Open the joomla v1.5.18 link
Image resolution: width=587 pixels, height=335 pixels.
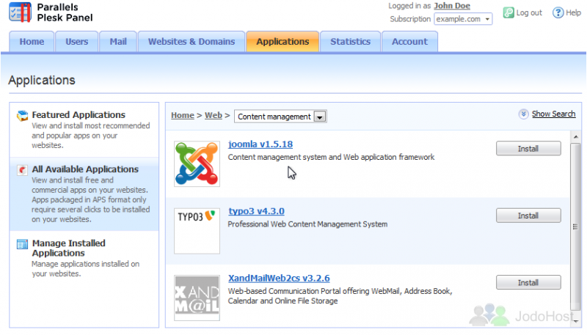click(260, 144)
